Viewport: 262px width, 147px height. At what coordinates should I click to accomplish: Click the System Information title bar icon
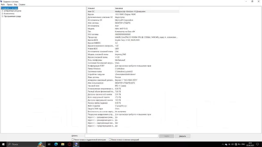pos(2,2)
